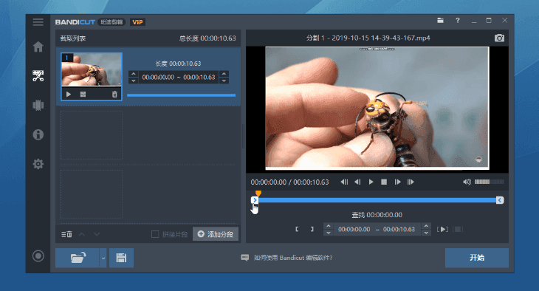Decrease timeline start time stepper down

click(329, 233)
